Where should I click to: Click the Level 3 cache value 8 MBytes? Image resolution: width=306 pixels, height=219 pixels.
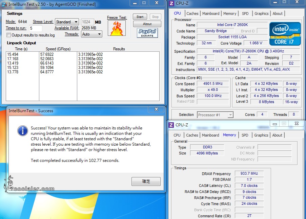click(266, 102)
